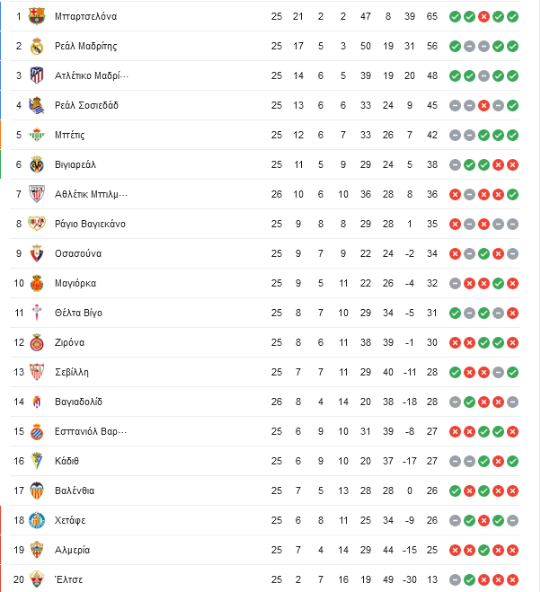The image size is (541, 592).
Task: Click the Real Madrid crest icon
Action: pos(37,46)
